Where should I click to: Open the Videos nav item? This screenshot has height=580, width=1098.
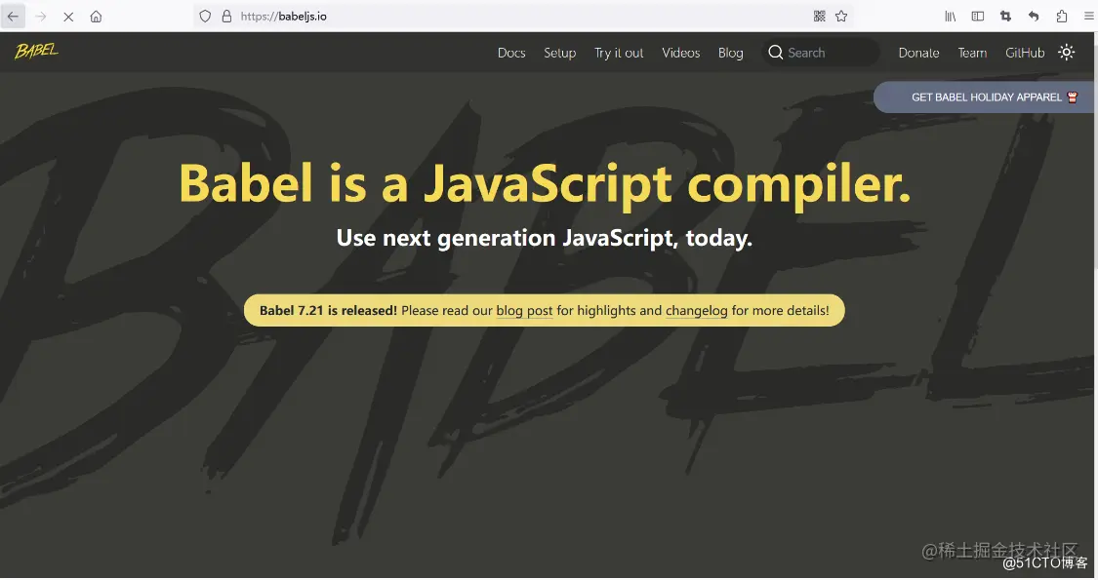point(680,53)
